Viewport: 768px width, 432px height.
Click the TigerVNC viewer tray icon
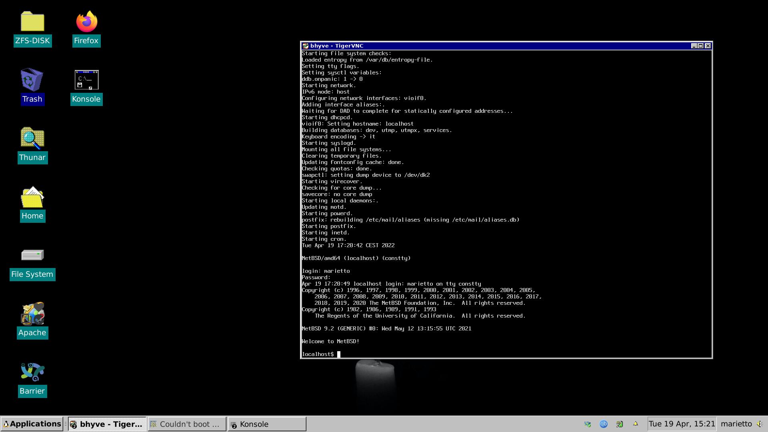588,424
